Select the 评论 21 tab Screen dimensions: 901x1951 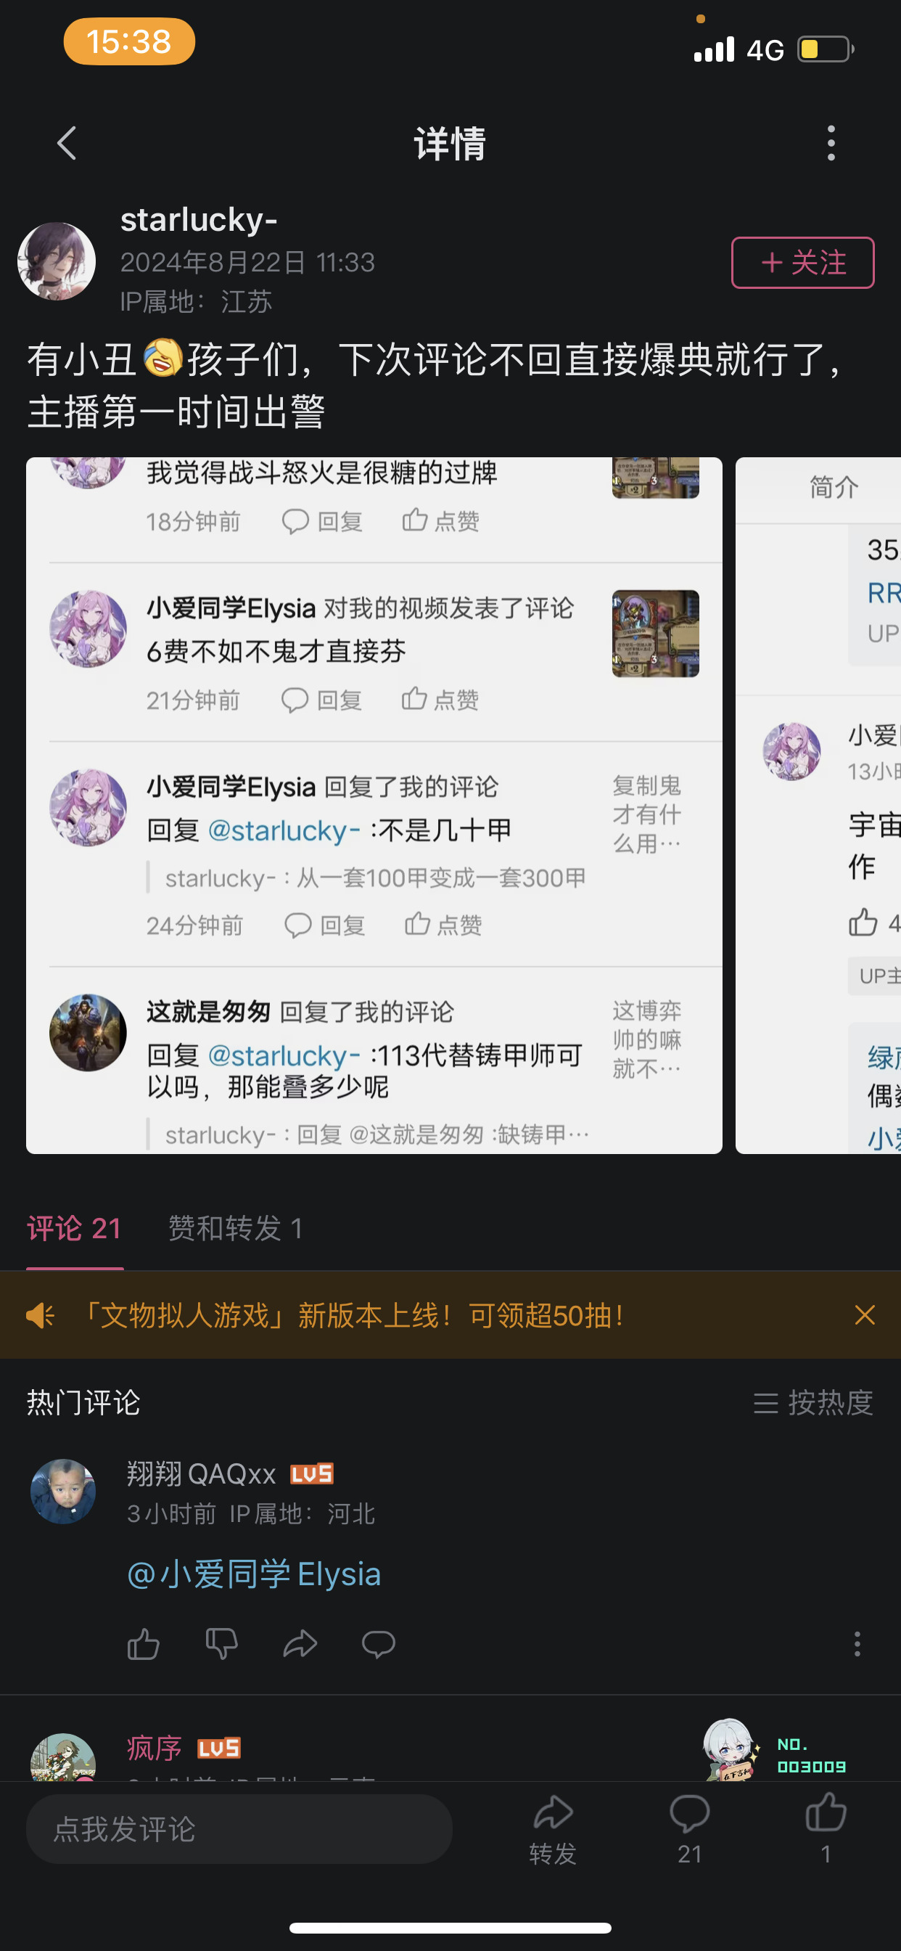pyautogui.click(x=74, y=1229)
